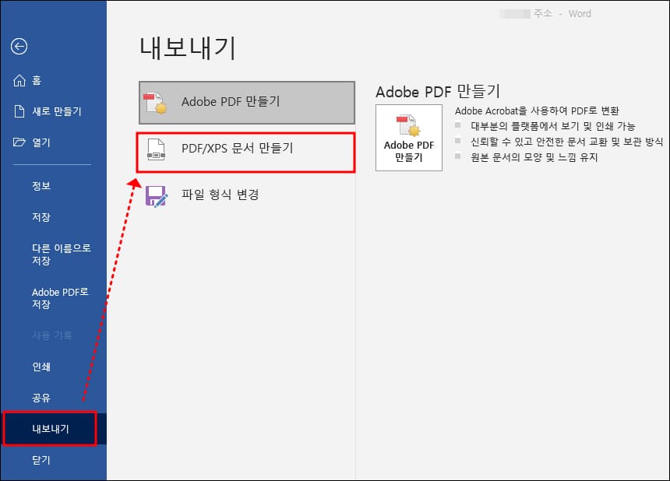Screen dimensions: 670x481
Task: Open 다른 이름으로 저장
Action: tap(54, 255)
